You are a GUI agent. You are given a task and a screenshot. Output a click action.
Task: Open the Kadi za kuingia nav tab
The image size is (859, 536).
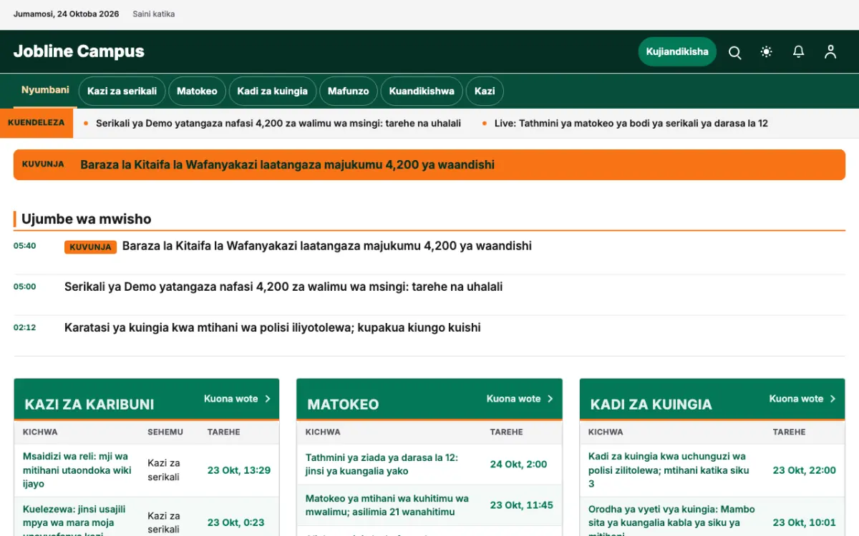(x=273, y=91)
